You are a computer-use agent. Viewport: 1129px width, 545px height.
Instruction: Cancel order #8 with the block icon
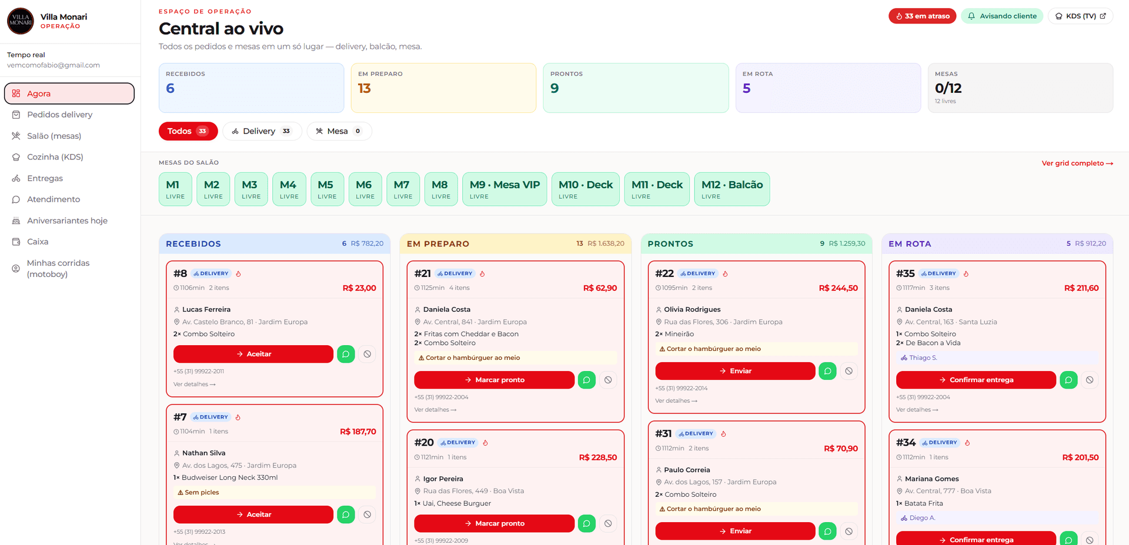367,354
